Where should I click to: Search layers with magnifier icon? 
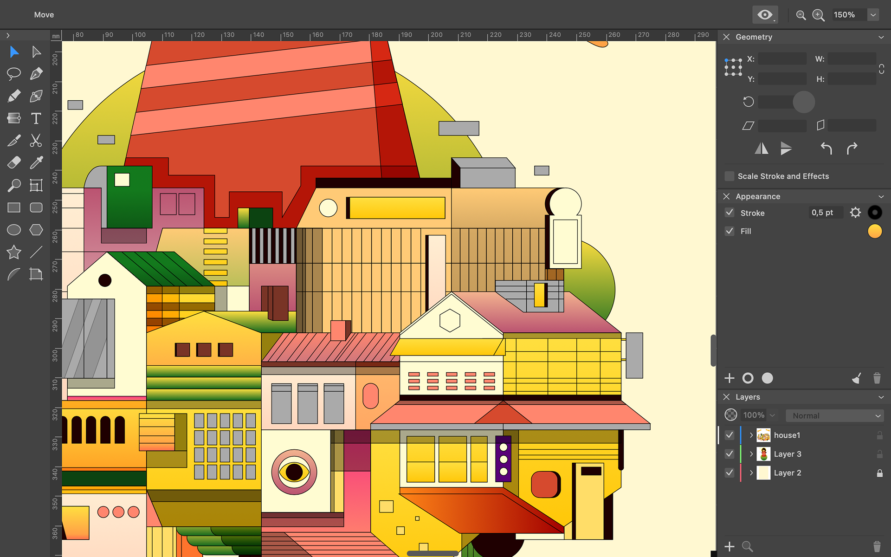(747, 546)
